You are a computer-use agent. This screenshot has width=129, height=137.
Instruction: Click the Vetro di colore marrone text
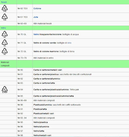(x=46, y=51)
